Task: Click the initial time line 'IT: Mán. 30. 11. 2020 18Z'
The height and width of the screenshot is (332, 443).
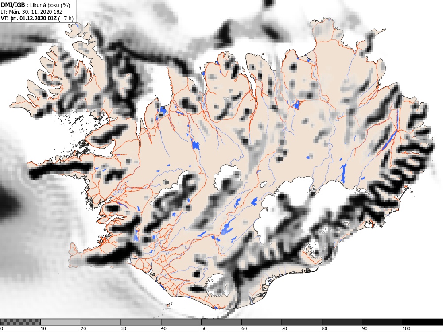Action: 31,12
